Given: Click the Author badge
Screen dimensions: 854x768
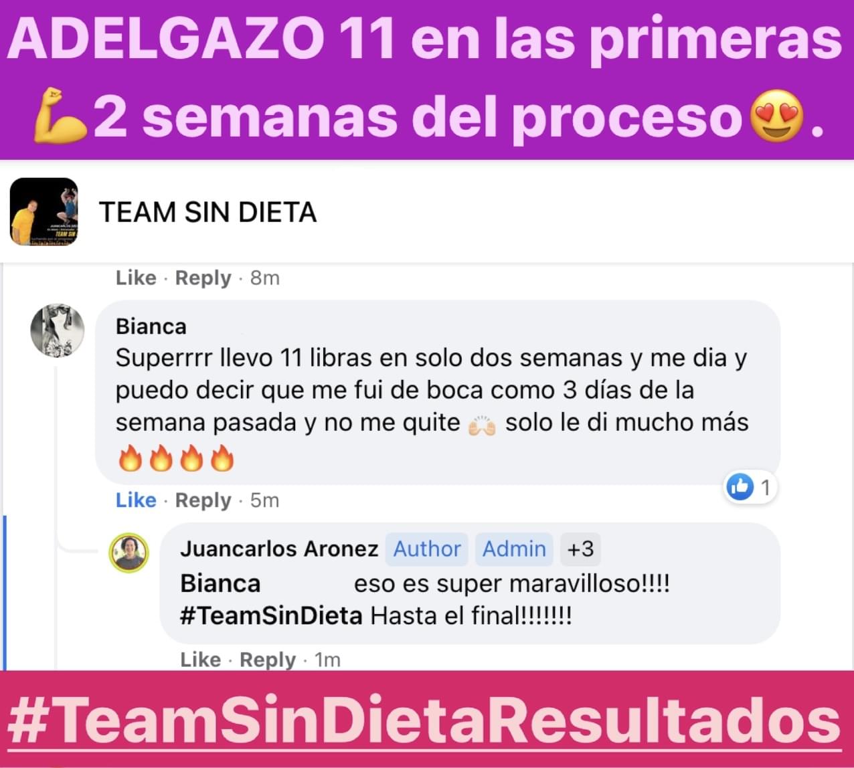Looking at the screenshot, I should point(427,549).
